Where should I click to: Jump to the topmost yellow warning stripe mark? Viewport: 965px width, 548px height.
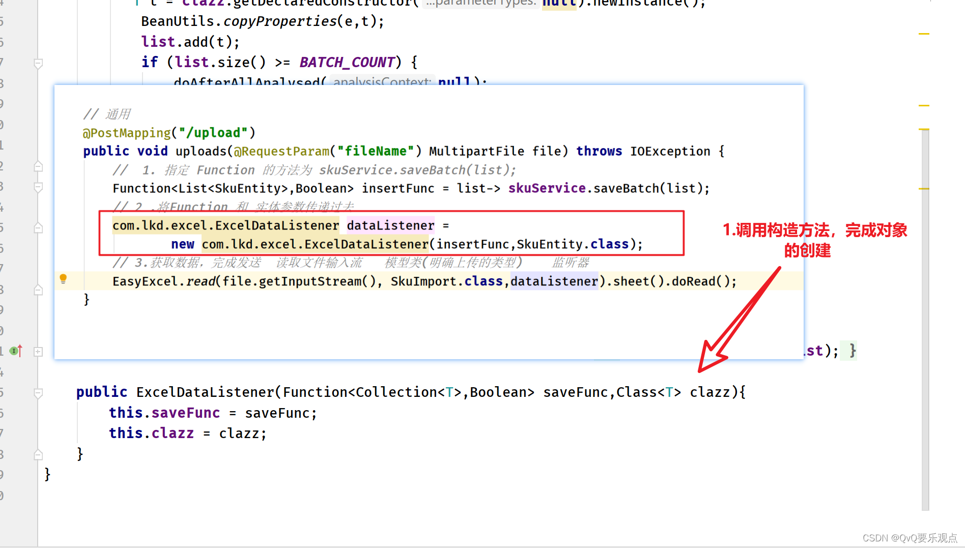[924, 34]
